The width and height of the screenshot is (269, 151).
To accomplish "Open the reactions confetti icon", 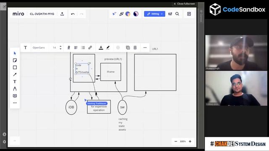I will 121,14.
